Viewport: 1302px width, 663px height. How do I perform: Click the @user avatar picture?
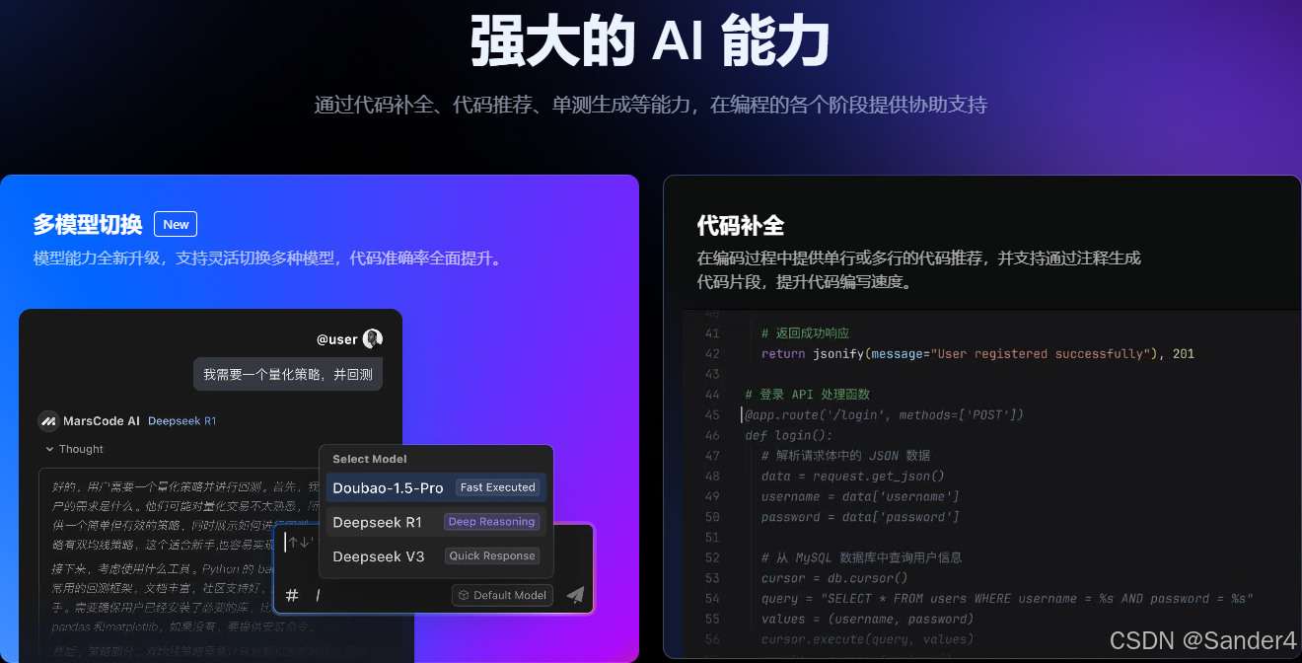click(373, 338)
